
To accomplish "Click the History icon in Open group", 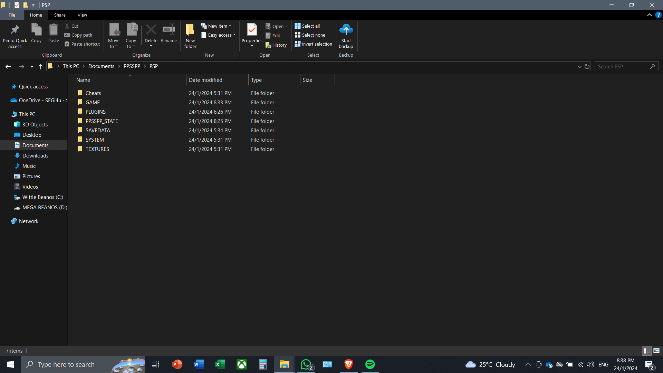I will tap(268, 45).
